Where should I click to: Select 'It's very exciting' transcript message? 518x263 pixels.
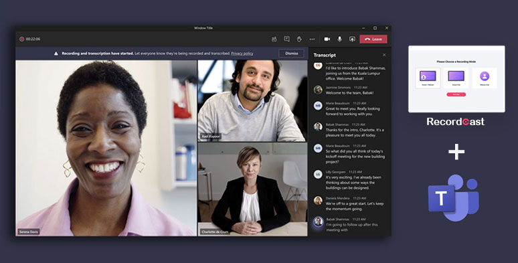[353, 183]
